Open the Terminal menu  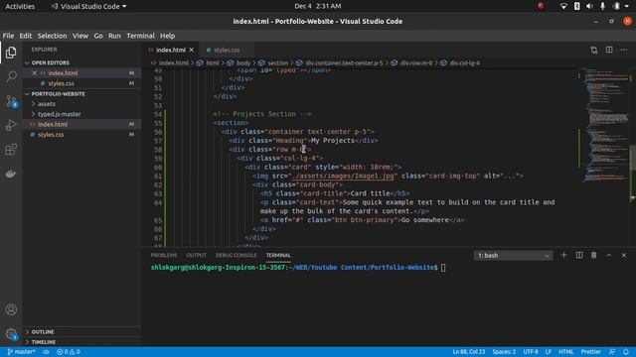point(140,36)
